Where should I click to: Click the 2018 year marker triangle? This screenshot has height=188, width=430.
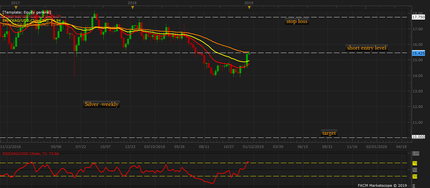[x=132, y=7]
